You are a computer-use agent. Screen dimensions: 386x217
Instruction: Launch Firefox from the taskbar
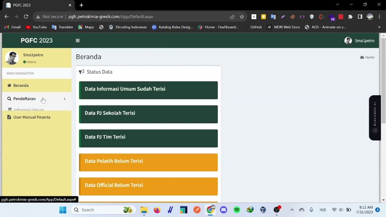pos(157,210)
